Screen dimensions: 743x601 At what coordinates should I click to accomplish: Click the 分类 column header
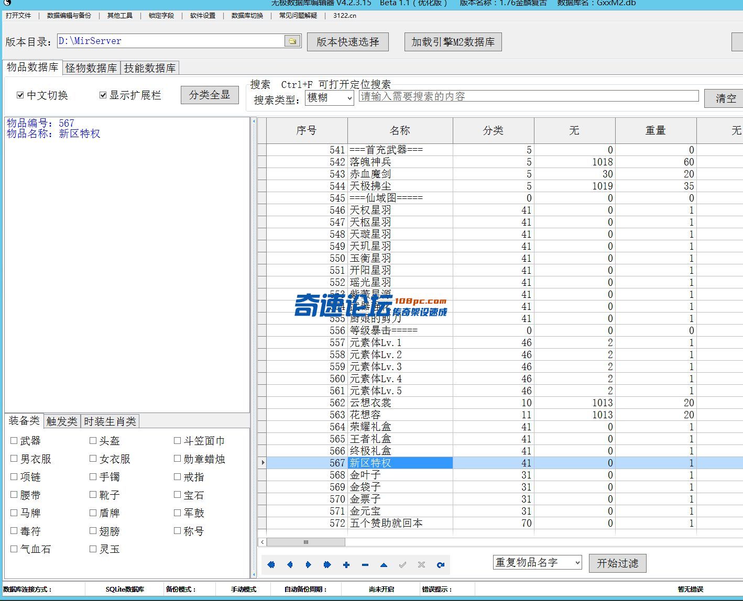tap(493, 130)
